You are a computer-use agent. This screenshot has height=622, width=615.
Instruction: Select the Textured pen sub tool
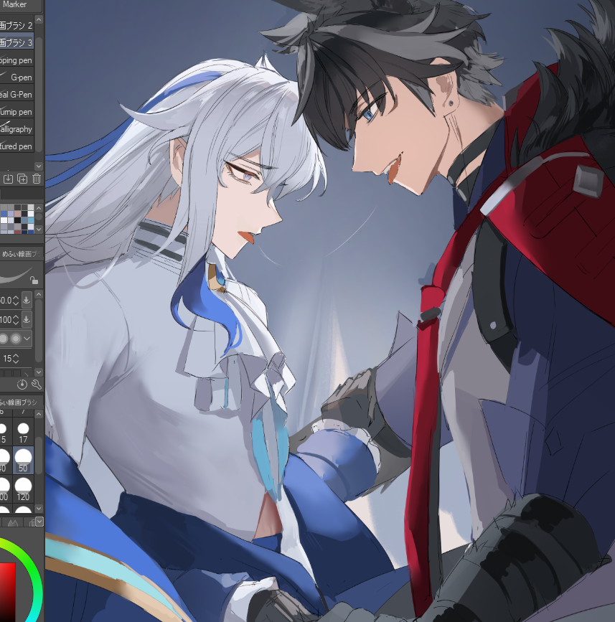(17, 146)
